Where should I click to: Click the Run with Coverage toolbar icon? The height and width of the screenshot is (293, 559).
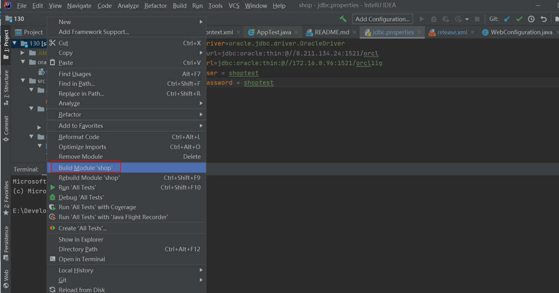(x=446, y=19)
